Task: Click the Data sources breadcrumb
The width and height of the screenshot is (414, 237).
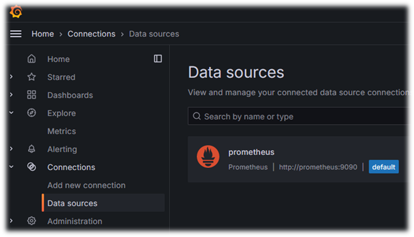Action: (154, 34)
